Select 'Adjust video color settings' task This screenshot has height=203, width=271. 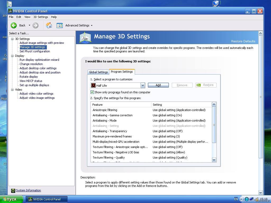37,94
